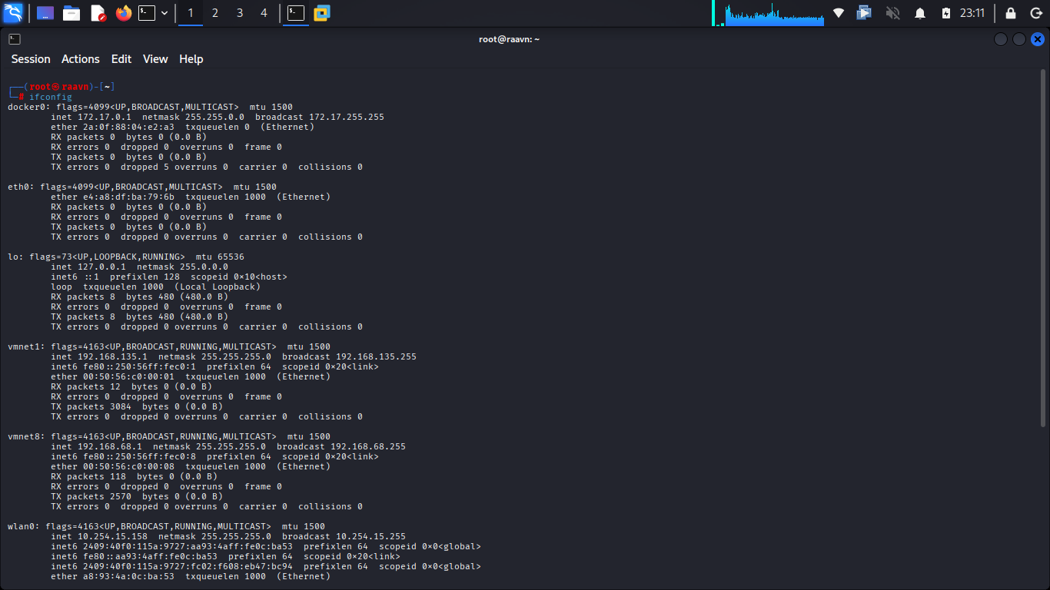
Task: Switch to workspace 2
Action: (215, 13)
